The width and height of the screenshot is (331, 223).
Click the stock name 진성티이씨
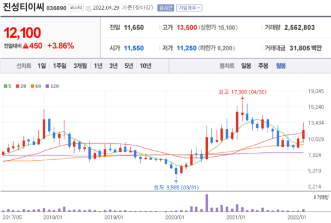23,7
